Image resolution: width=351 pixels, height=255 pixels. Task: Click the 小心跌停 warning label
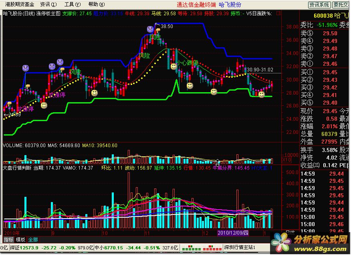click(x=188, y=63)
